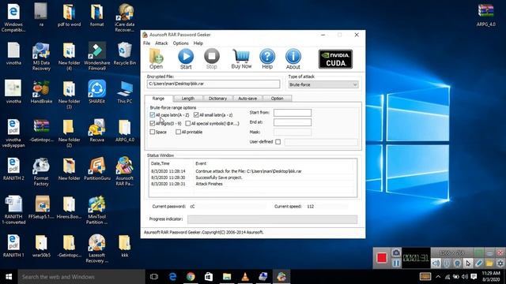This screenshot has height=284, width=506.
Task: Switch to the Length tab
Action: [188, 98]
